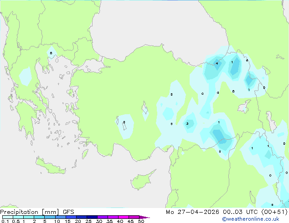
Task: Click the 0.1–0.5 mm palest cyan legend swatch
Action: point(8,217)
